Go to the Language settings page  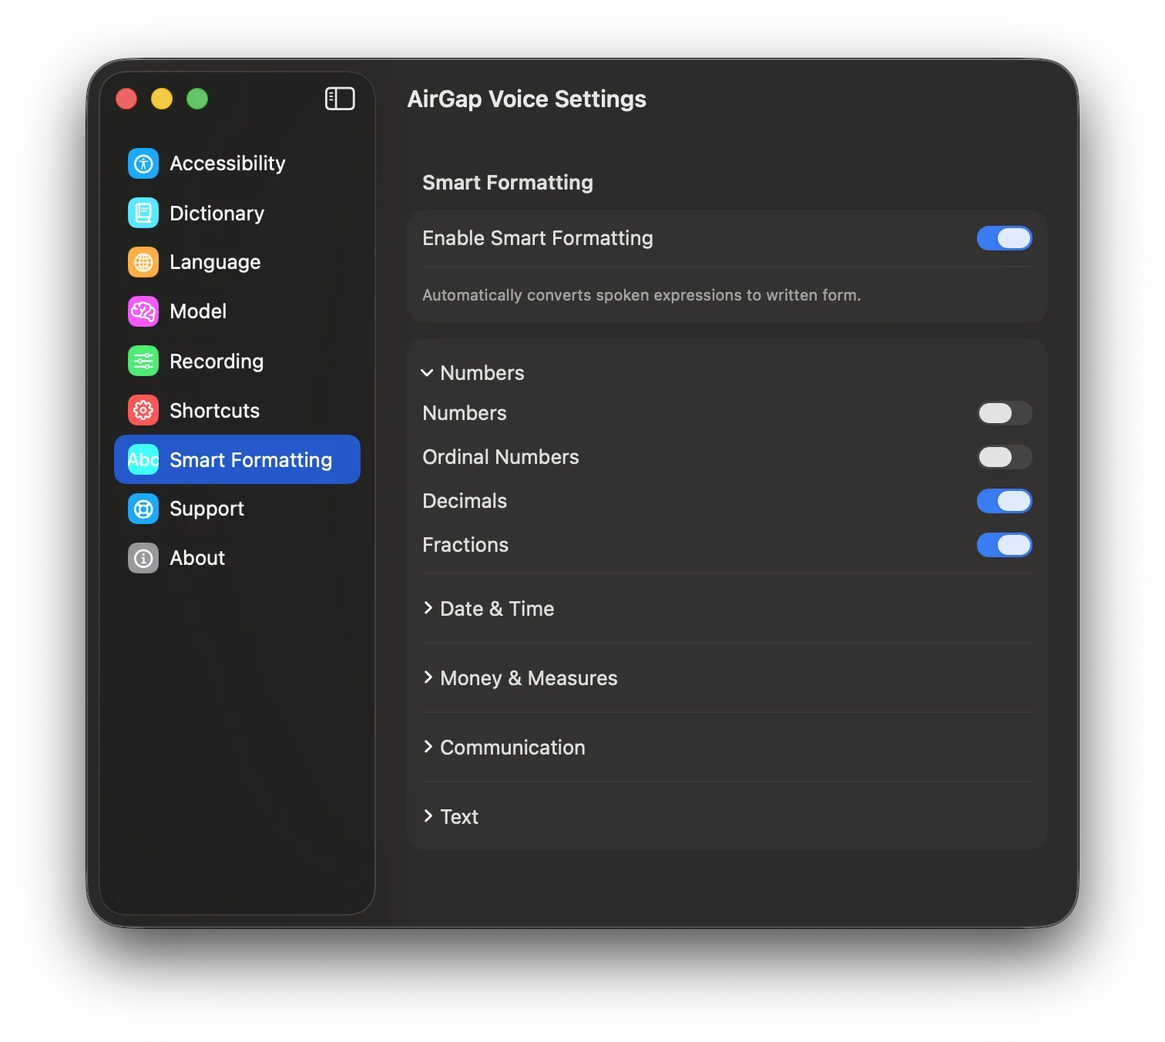click(237, 262)
